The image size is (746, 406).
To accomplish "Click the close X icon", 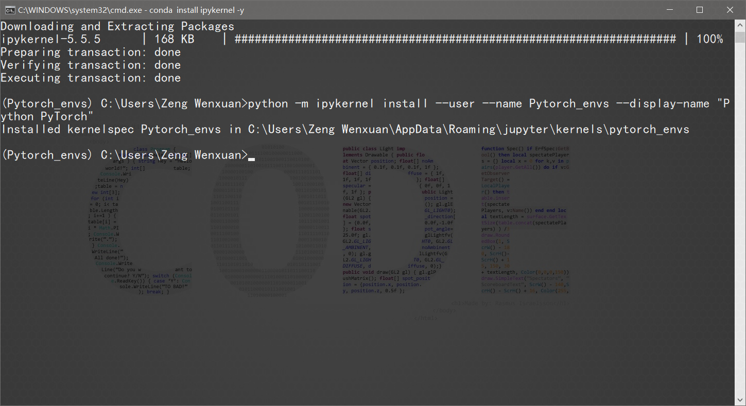I will pyautogui.click(x=730, y=9).
